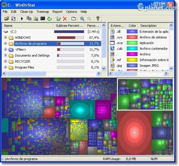Click 'Archivo de sistema' description text
This screenshot has height=166, width=179.
[153, 37]
